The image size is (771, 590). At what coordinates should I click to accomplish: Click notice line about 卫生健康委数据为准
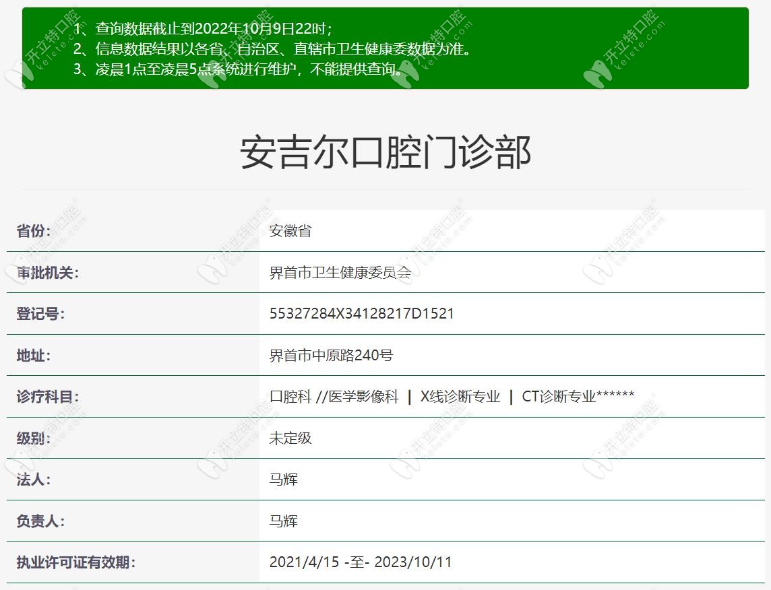coord(273,48)
